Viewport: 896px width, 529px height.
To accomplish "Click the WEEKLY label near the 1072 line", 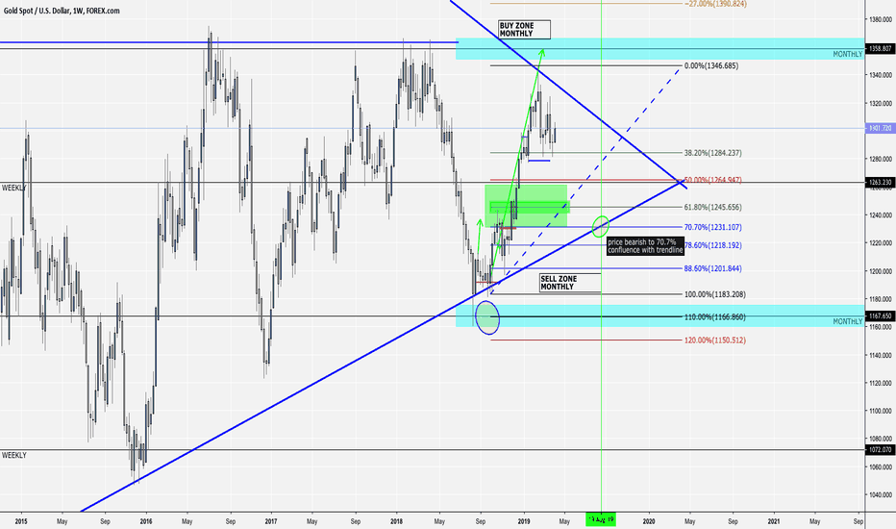I will 13,455.
